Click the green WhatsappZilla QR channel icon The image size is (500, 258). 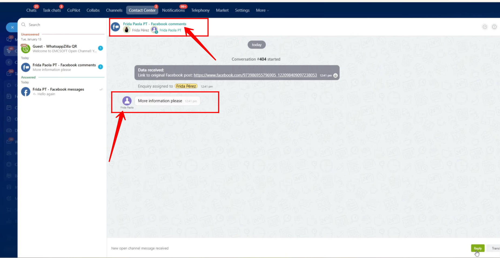tap(26, 49)
